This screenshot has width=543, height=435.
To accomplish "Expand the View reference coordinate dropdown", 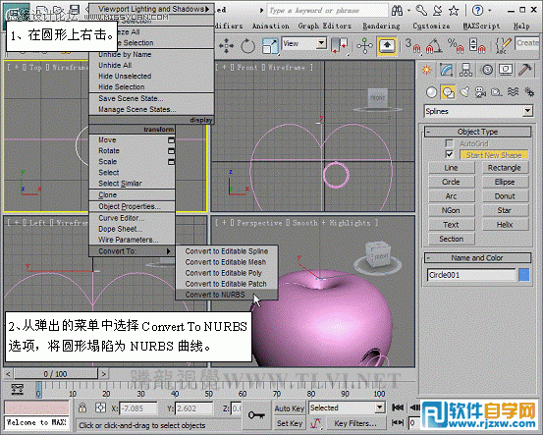I will (304, 43).
